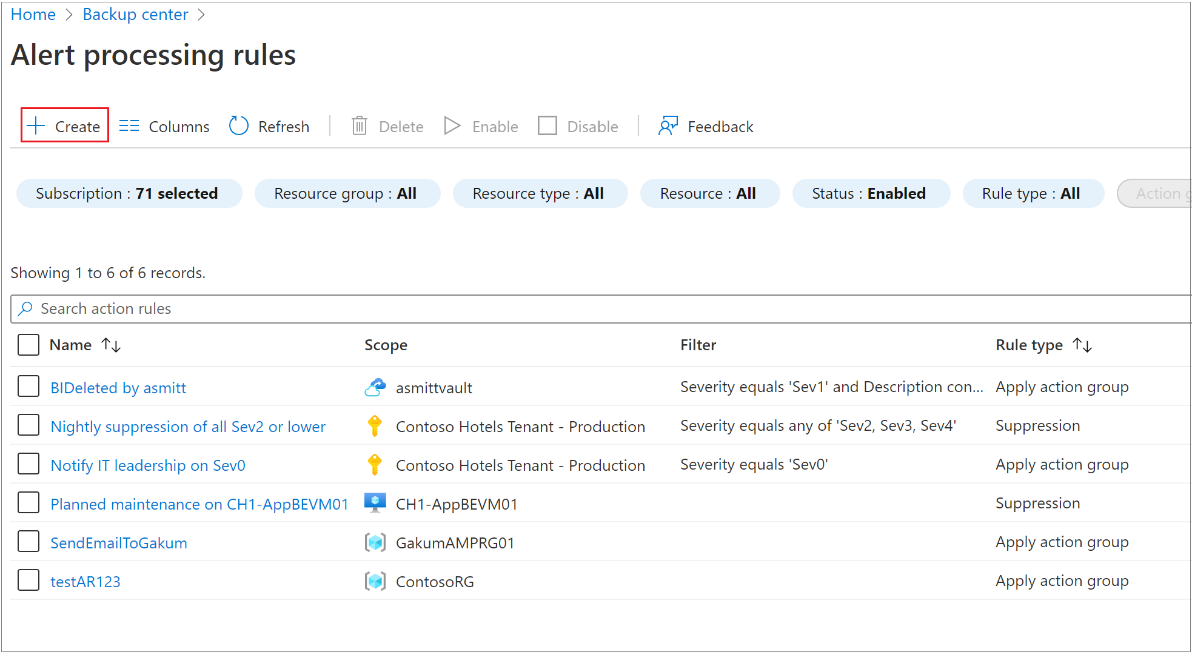Viewport: 1192px width, 652px height.
Task: Check the box for BIDeleted by asmitt
Action: (x=28, y=387)
